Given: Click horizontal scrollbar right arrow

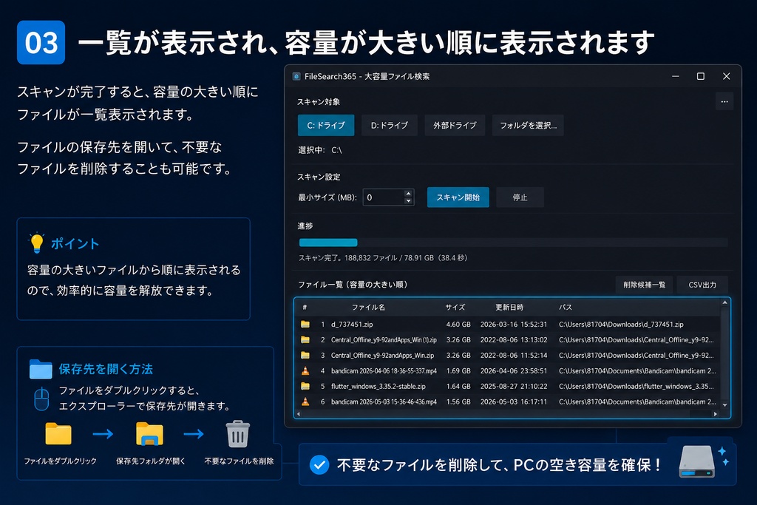Looking at the screenshot, I should coord(716,414).
